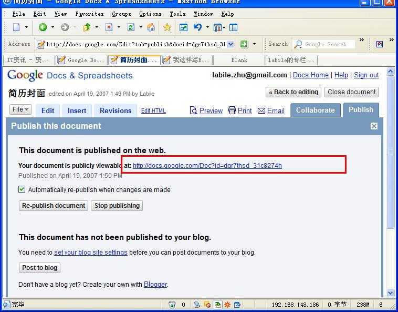Switch to the 'Google Do...' browser tab

pos(82,60)
